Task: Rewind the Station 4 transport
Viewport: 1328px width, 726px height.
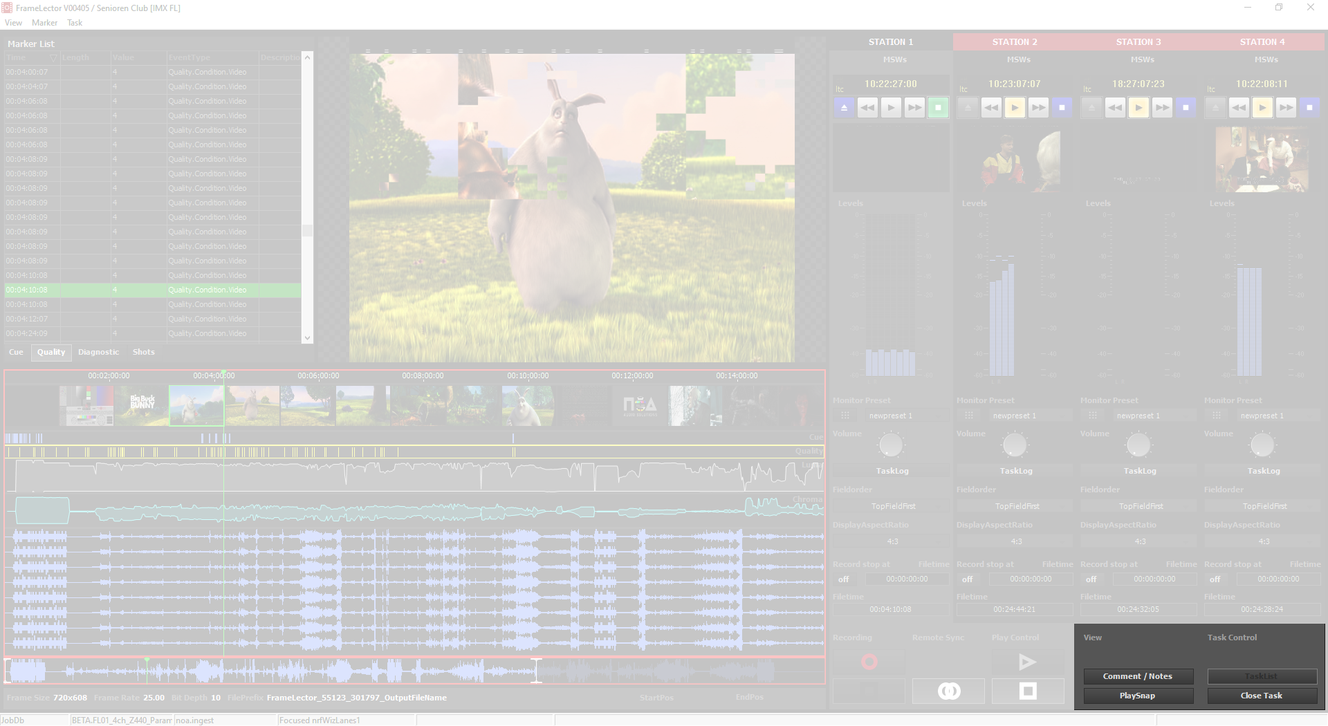Action: point(1239,108)
